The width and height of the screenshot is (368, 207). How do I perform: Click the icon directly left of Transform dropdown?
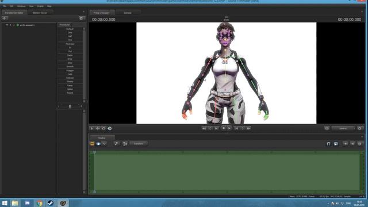[x=125, y=144]
